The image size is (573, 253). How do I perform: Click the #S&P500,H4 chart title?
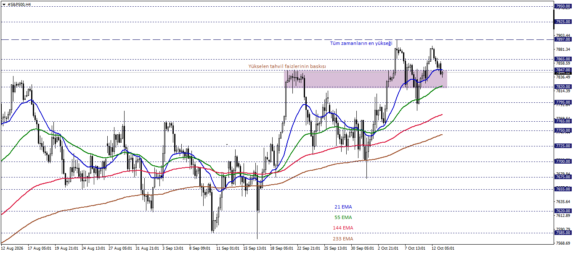19,4
